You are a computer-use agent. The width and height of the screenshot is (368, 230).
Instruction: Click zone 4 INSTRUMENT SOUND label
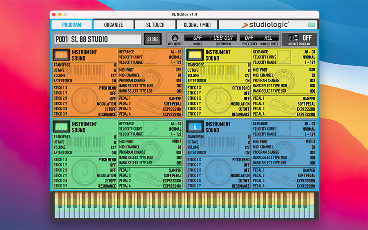tap(218, 127)
